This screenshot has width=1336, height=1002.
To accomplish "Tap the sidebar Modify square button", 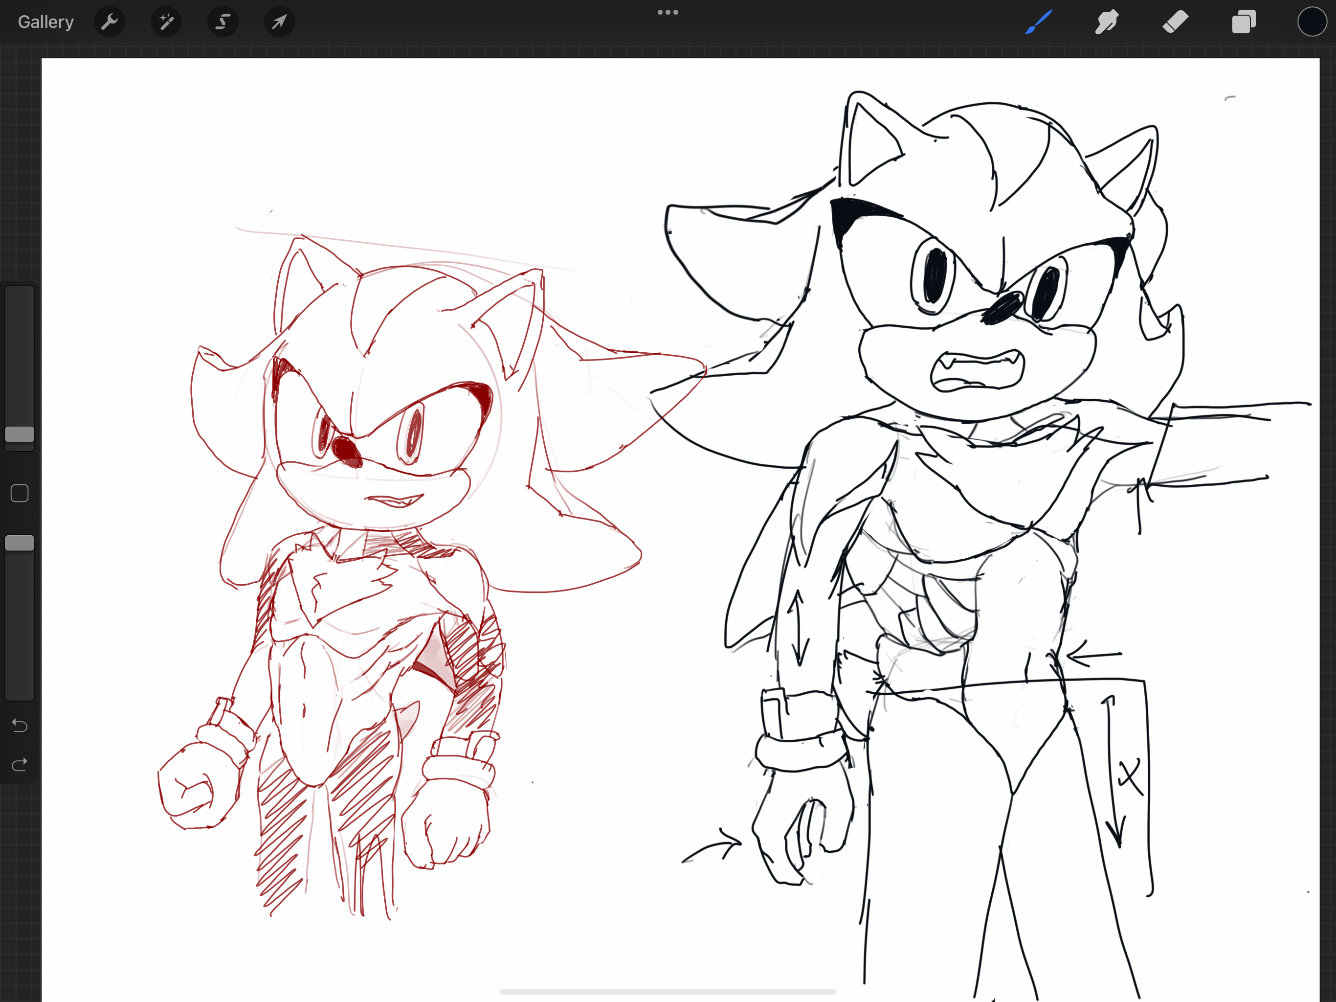I will 20,493.
